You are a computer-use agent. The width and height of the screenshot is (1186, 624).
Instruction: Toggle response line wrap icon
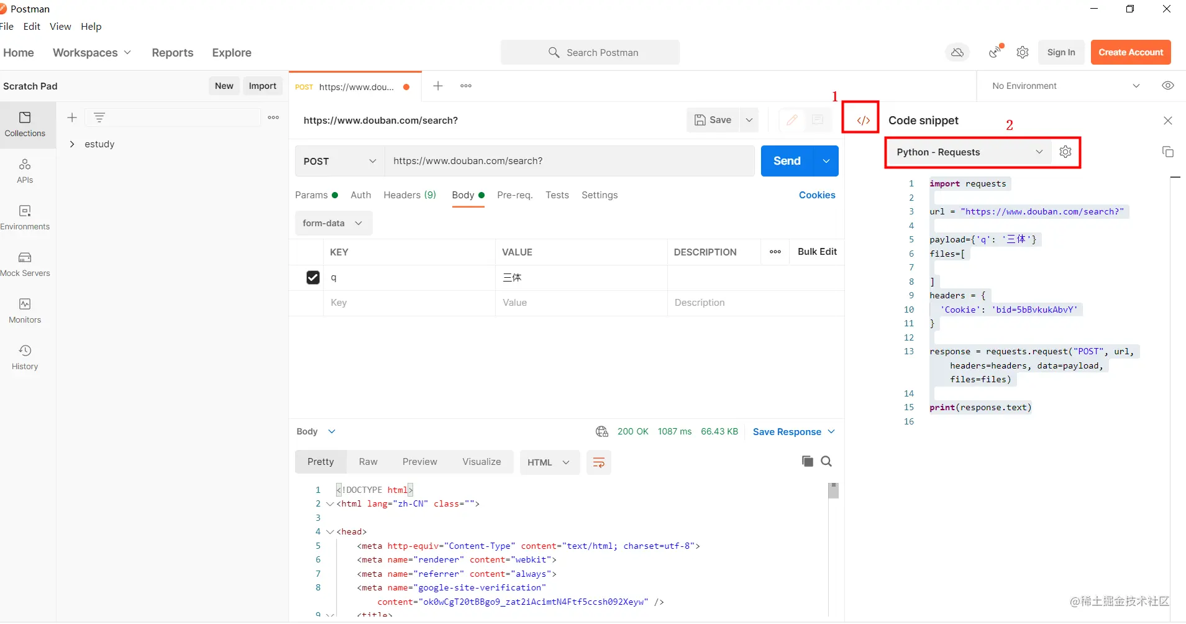pyautogui.click(x=599, y=462)
